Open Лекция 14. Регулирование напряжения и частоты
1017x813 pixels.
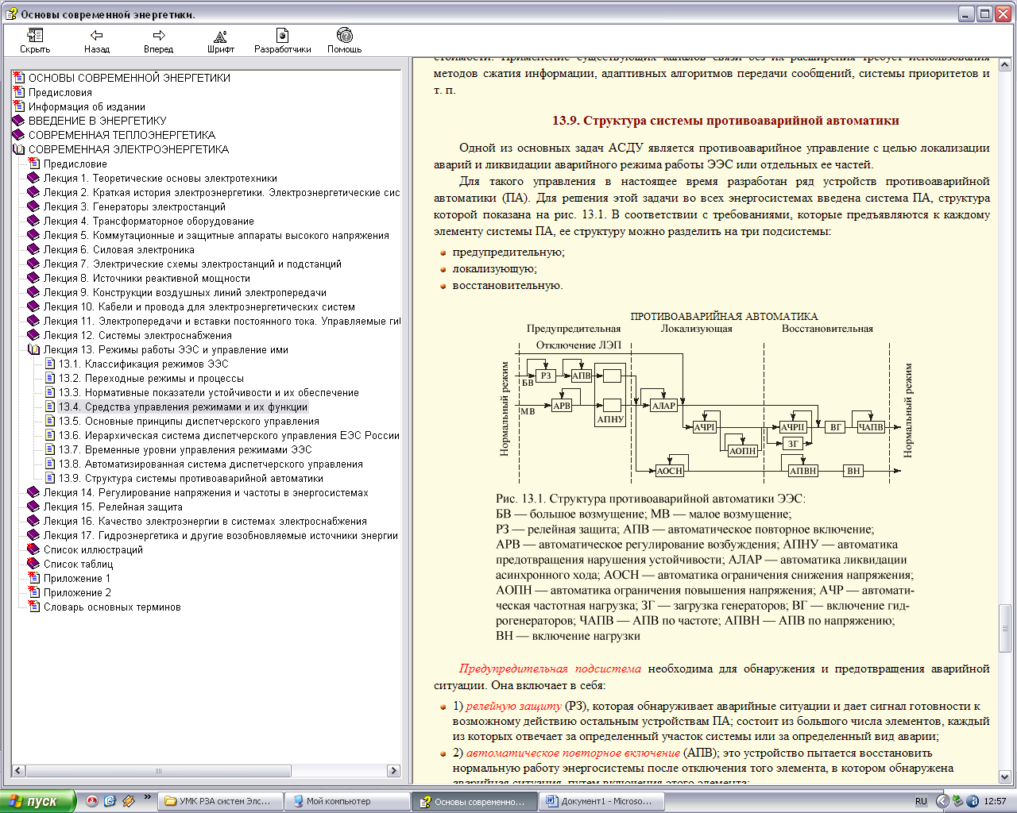(x=206, y=492)
